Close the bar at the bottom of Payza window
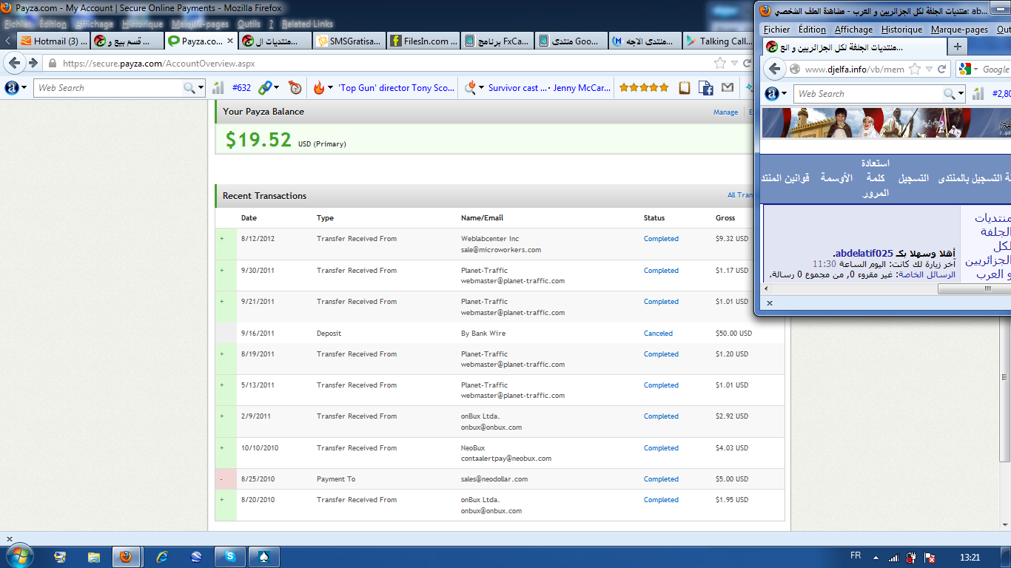The height and width of the screenshot is (568, 1011). 9,539
